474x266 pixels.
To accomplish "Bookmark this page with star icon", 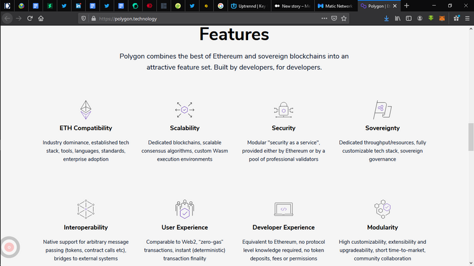I will (344, 18).
